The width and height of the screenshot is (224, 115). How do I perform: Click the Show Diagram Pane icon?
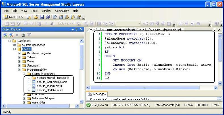pyautogui.click(x=181, y=24)
